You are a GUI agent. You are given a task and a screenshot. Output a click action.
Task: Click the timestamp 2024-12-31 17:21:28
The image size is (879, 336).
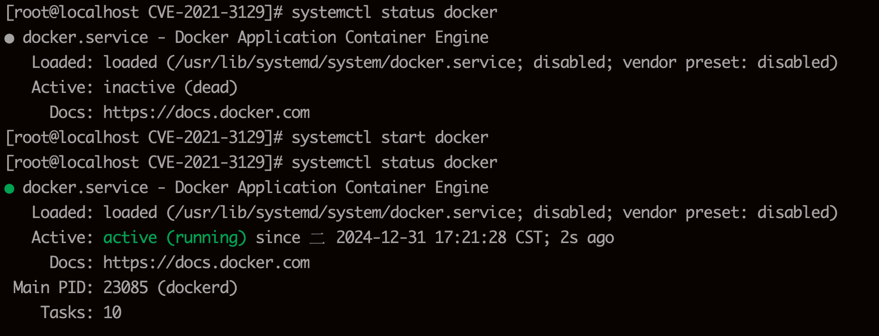point(421,238)
